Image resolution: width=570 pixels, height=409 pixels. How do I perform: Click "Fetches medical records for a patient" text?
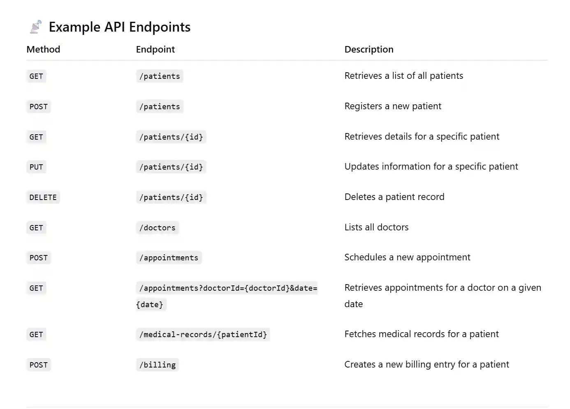click(421, 334)
